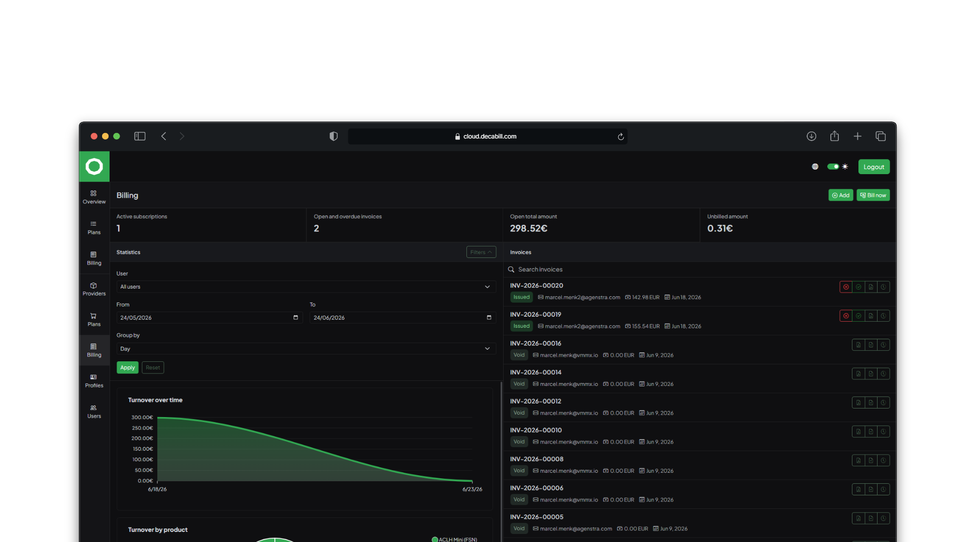Click the green Decabill logo
Image resolution: width=965 pixels, height=542 pixels.
click(x=94, y=166)
